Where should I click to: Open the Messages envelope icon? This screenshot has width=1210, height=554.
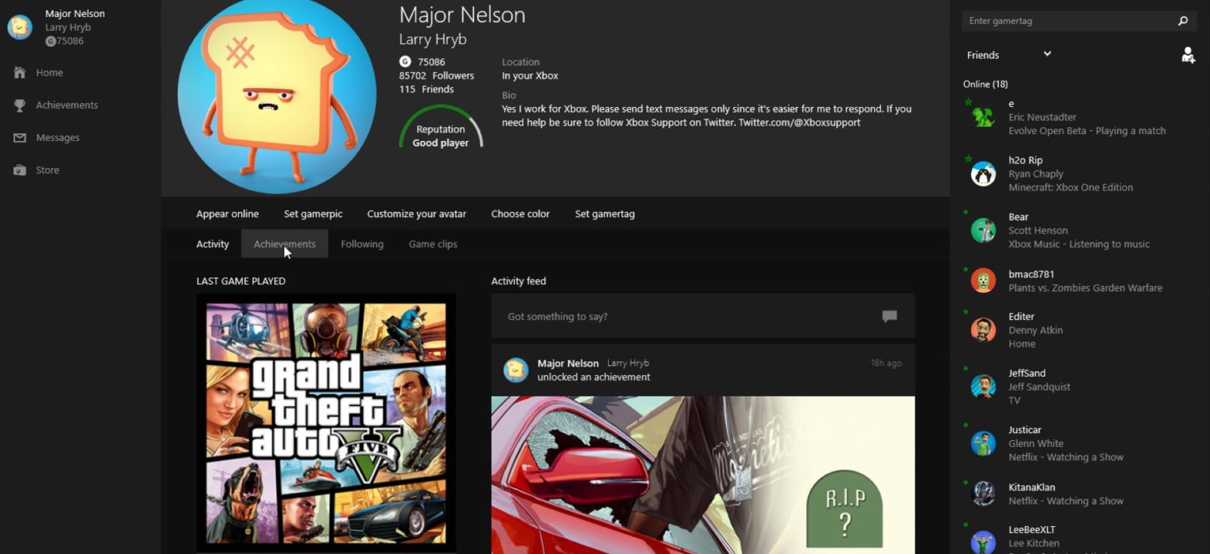(20, 137)
